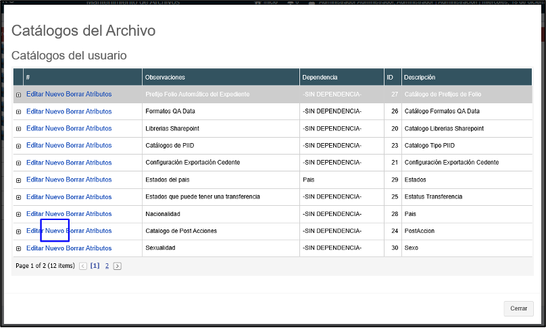The width and height of the screenshot is (546, 328).
Task: Expand the Nacionalidad row
Action: (x=18, y=215)
